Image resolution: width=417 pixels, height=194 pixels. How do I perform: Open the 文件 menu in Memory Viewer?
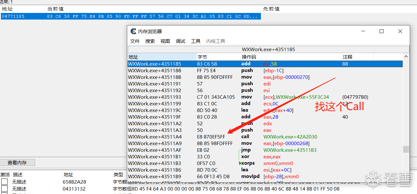135,41
